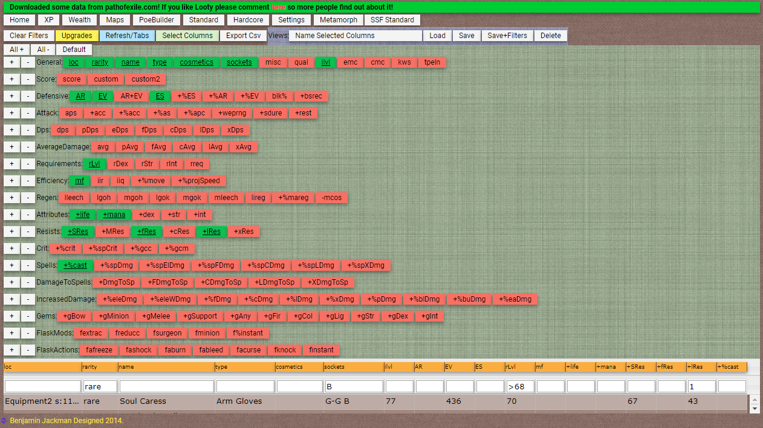Click the red 'here' link
763x428 pixels.
tap(279, 7)
